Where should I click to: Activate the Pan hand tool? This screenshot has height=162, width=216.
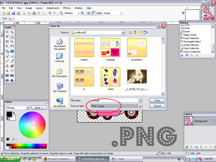pyautogui.click(x=12, y=46)
